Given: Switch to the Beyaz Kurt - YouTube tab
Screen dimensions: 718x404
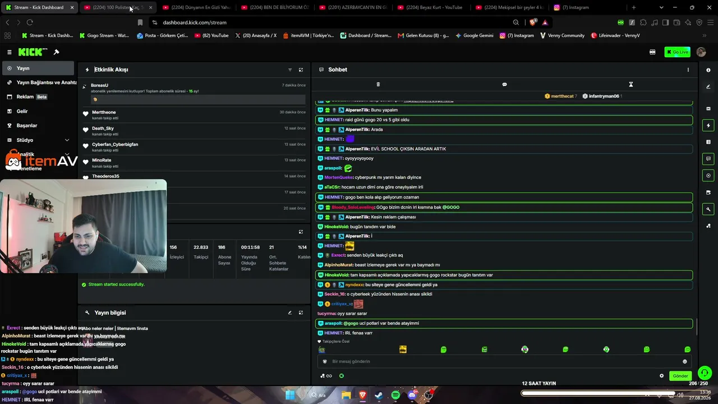Looking at the screenshot, I should (x=430, y=7).
